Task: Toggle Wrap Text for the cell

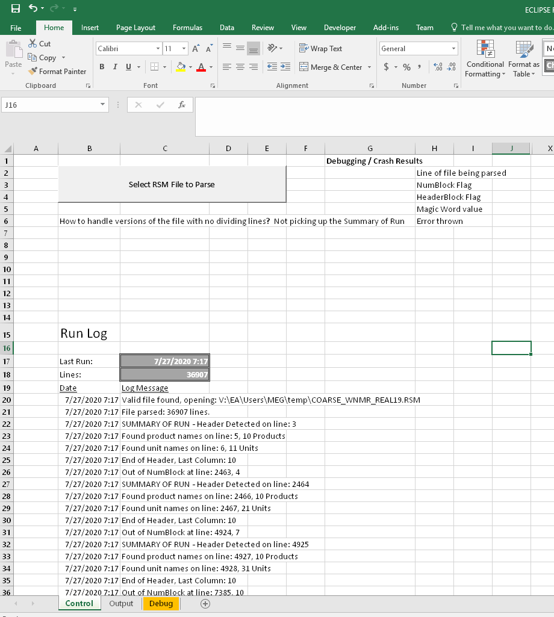Action: 320,49
